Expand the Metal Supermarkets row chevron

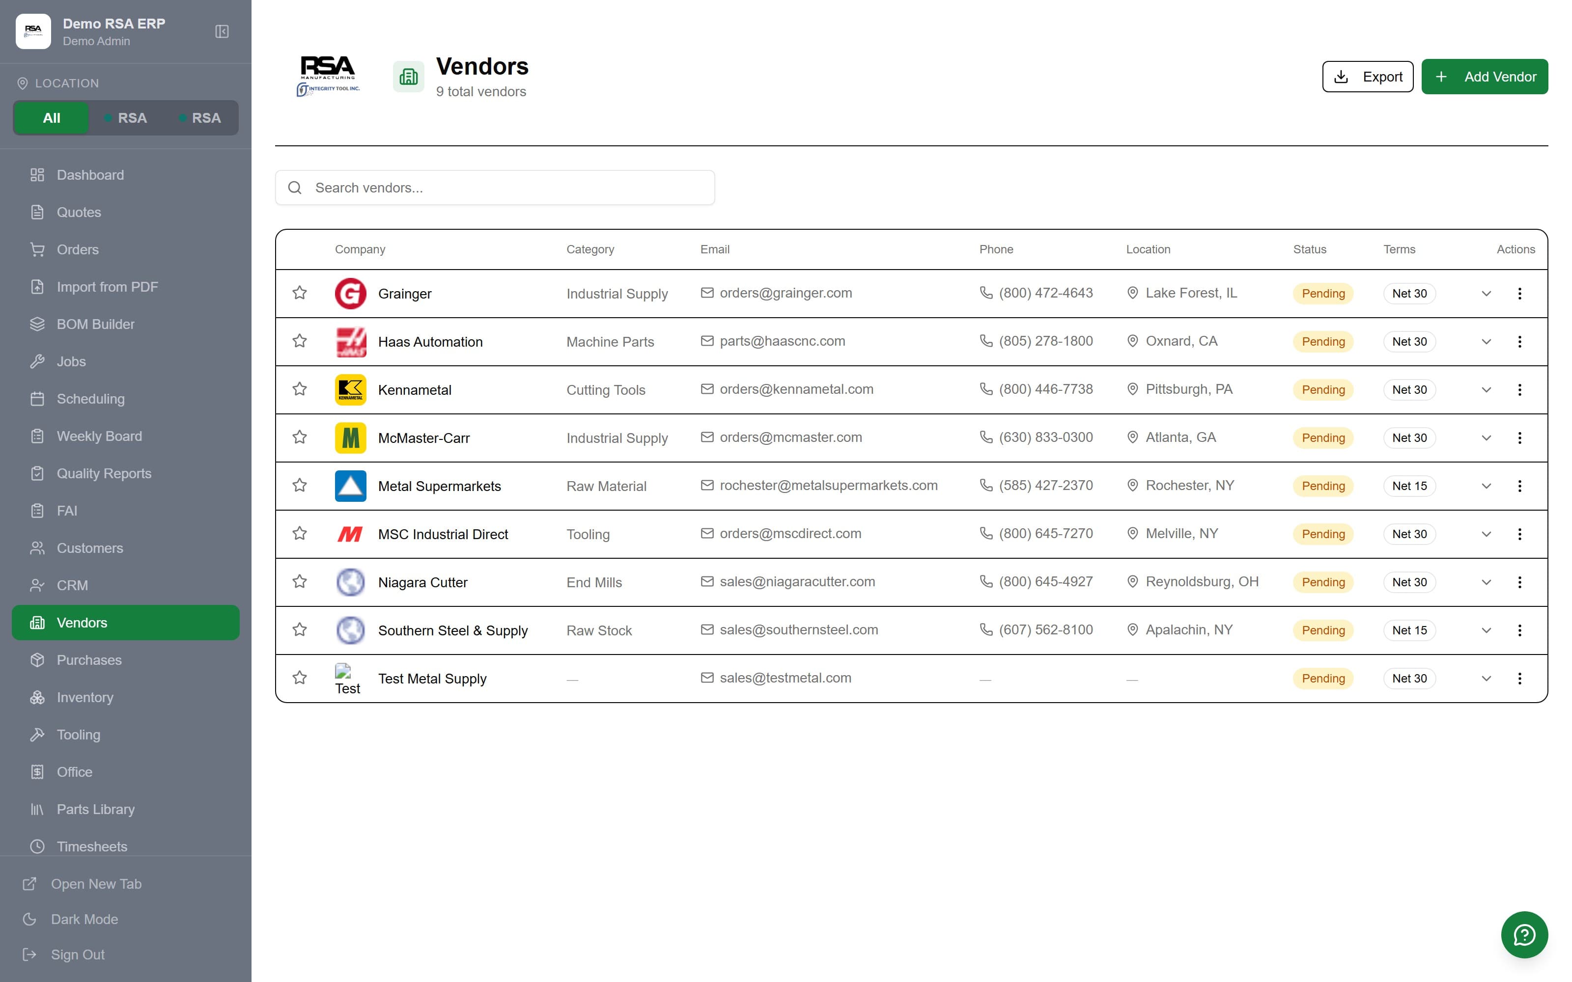pyautogui.click(x=1486, y=486)
